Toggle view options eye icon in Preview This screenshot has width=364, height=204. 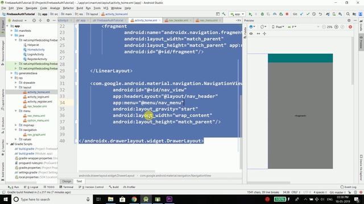coord(251,34)
